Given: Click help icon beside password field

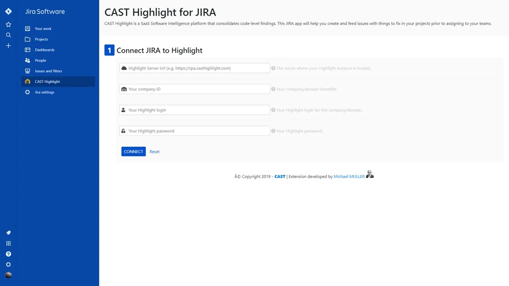Looking at the screenshot, I should tap(273, 131).
